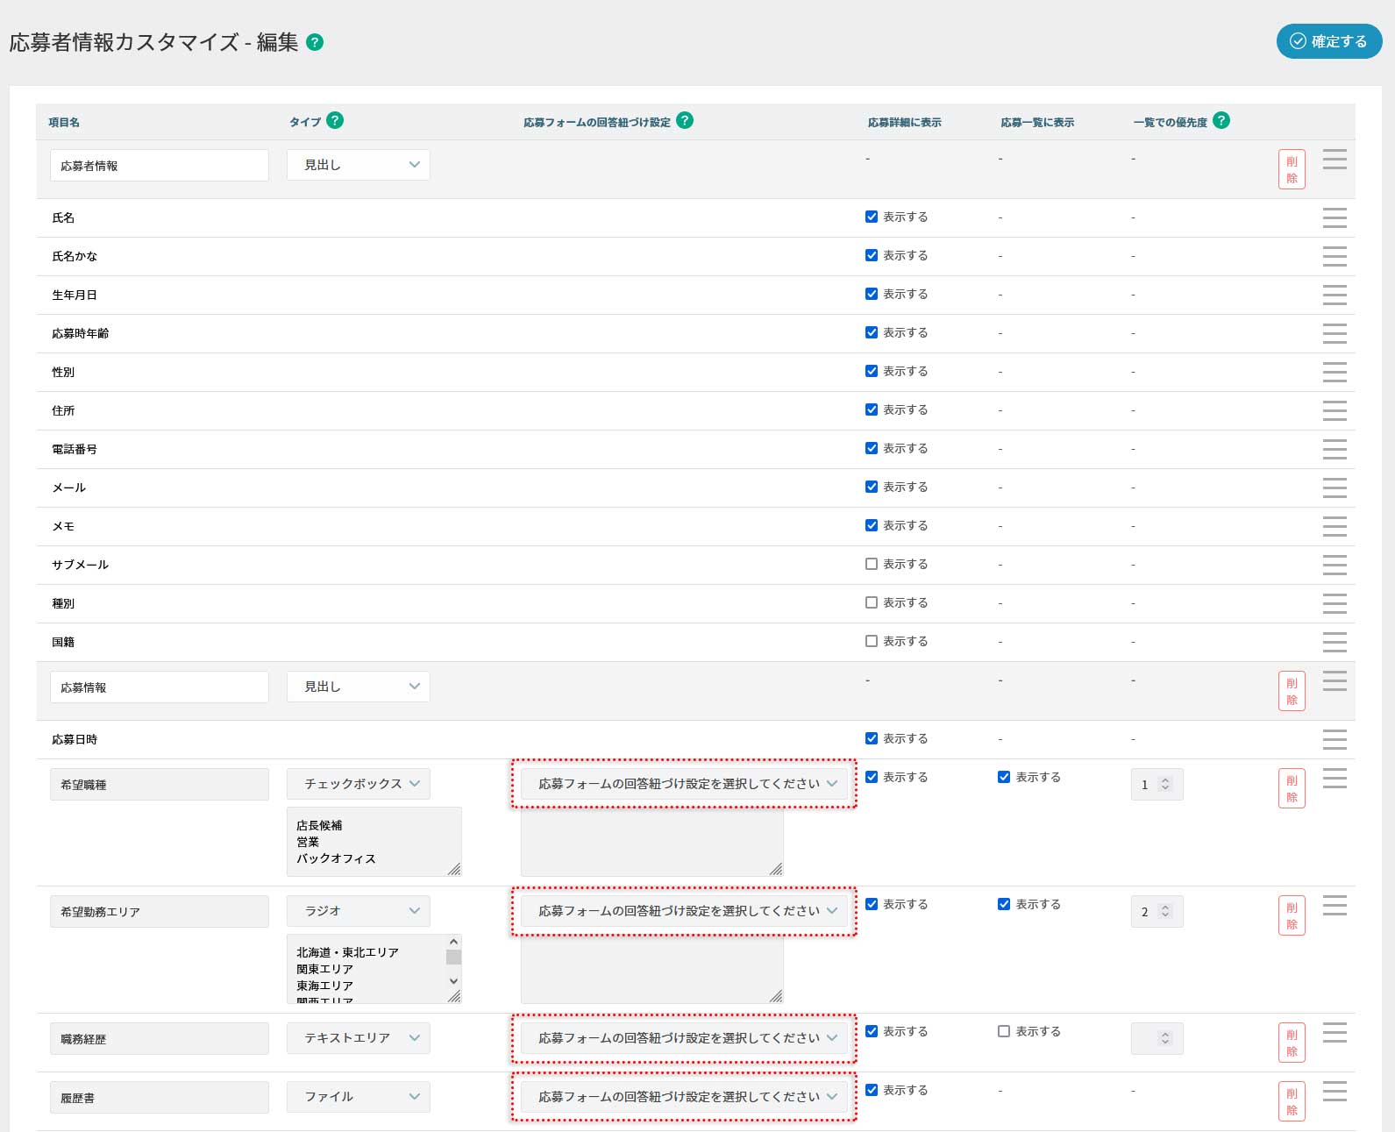The image size is (1395, 1132).
Task: Enable 応募一覧に表示 for 職務経歴
Action: pyautogui.click(x=1004, y=1031)
